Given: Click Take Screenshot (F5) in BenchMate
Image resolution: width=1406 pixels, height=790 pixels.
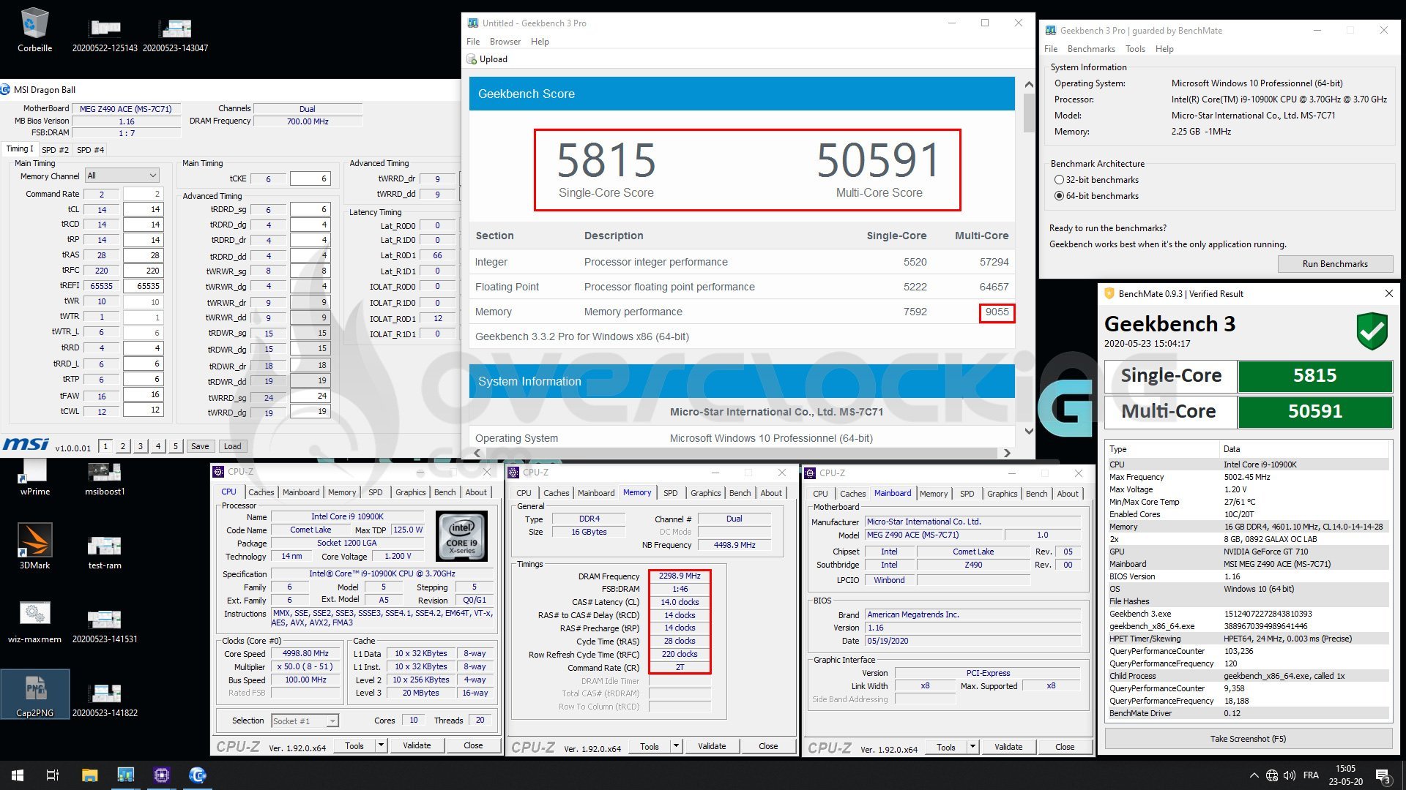Looking at the screenshot, I should (x=1248, y=739).
